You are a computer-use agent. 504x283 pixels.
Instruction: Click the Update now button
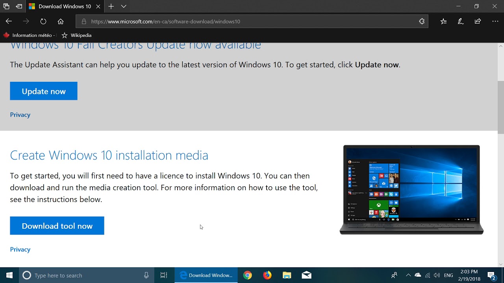pos(44,91)
